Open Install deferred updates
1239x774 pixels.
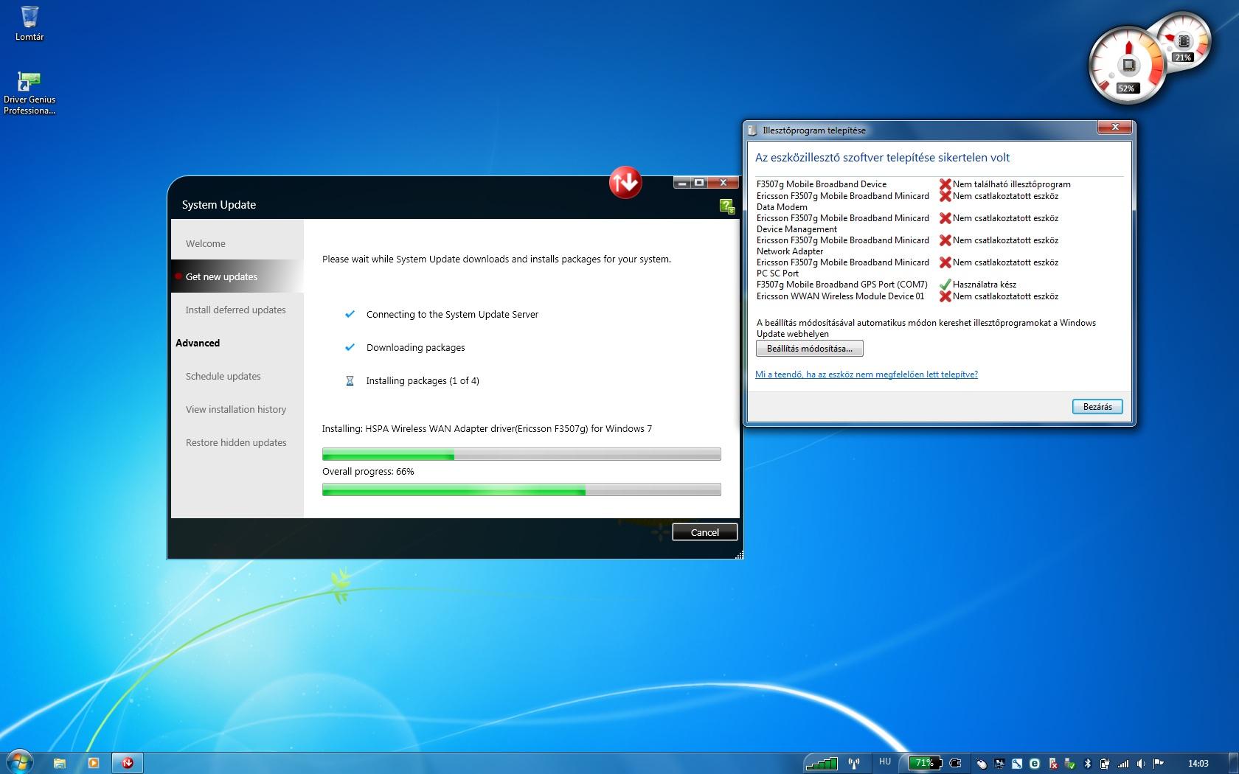[x=235, y=310]
